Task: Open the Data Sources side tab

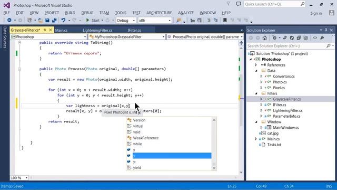Action: tap(5, 37)
